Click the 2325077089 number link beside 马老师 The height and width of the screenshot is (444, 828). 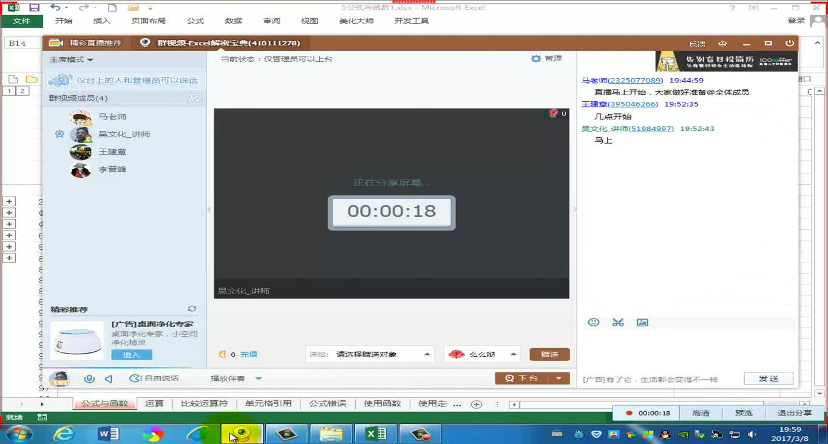(635, 81)
